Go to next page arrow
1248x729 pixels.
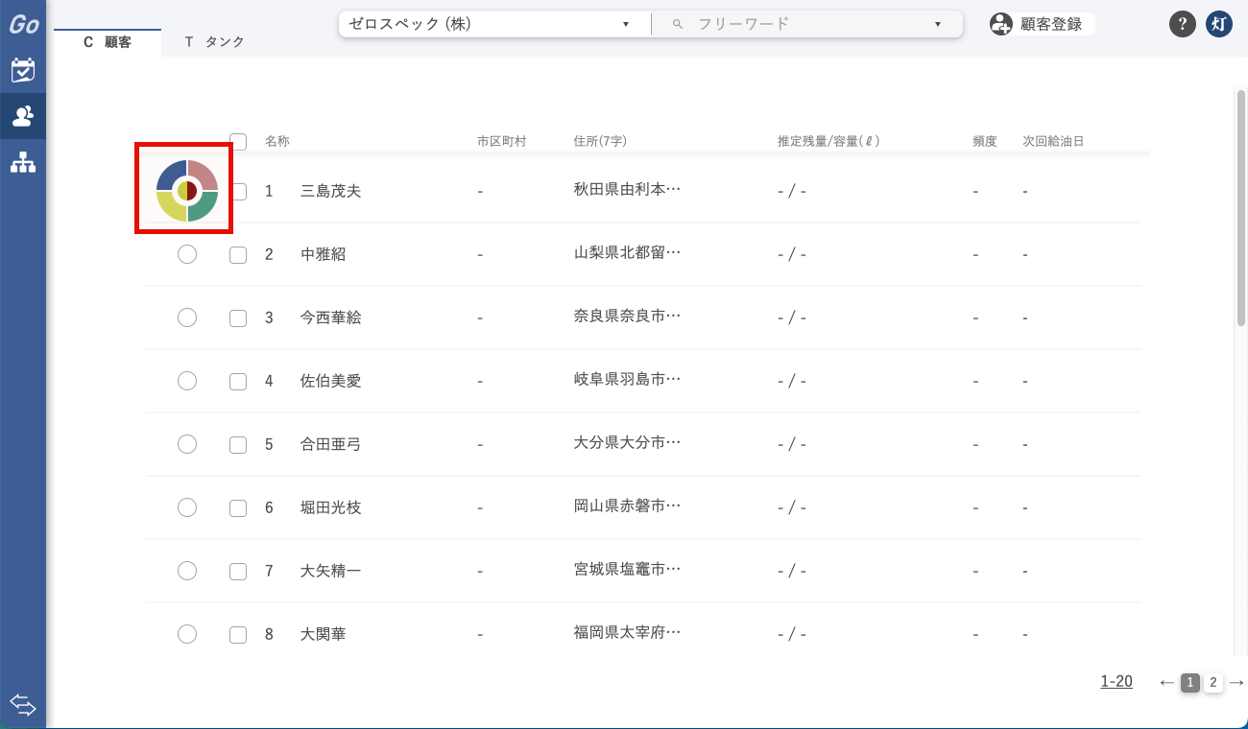(x=1236, y=682)
